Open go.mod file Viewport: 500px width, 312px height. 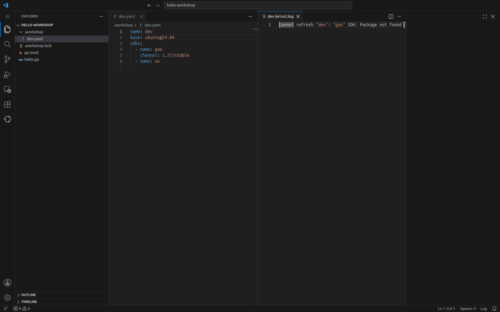click(x=62, y=52)
